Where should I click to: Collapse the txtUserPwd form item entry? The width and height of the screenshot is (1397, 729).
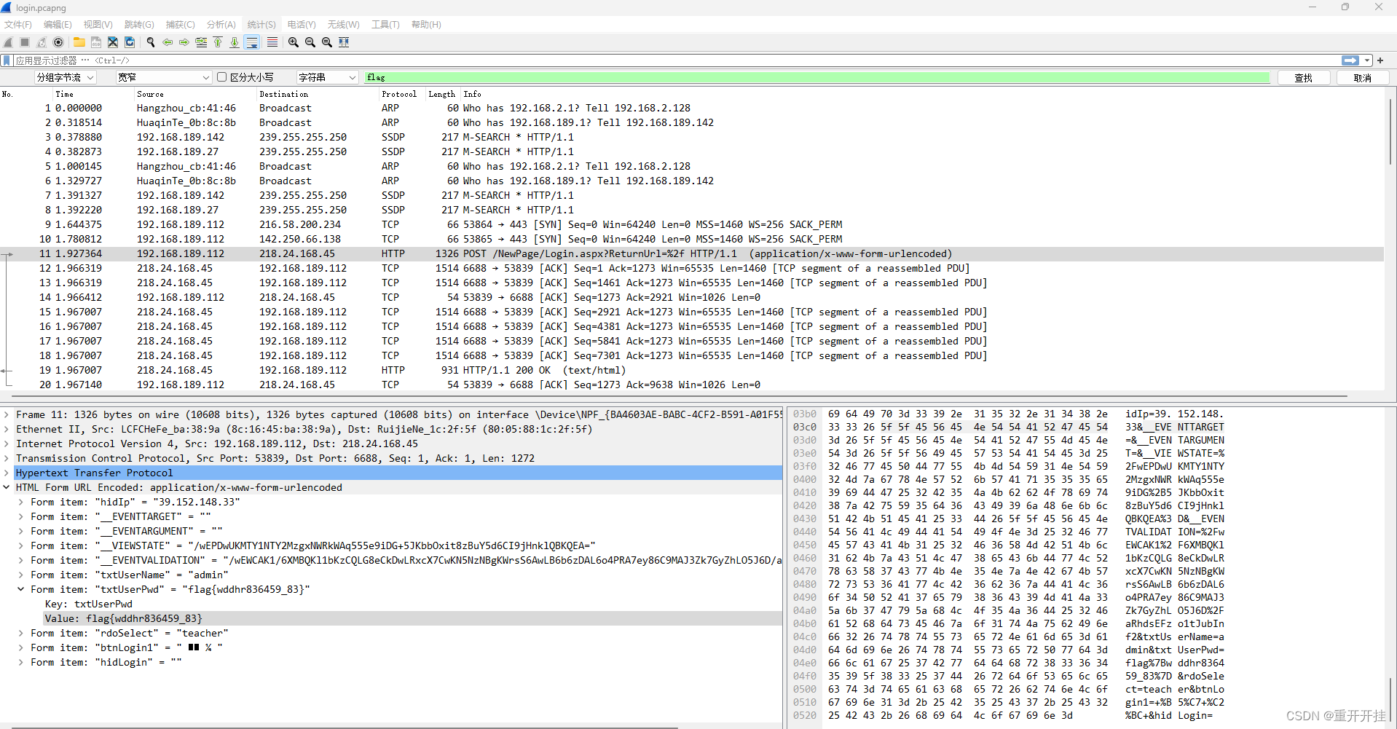[x=20, y=589]
